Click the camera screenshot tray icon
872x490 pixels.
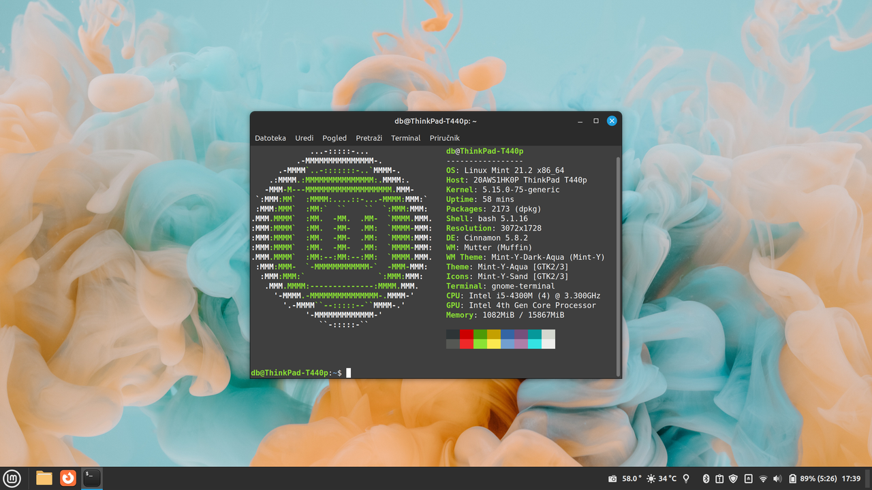coord(612,479)
